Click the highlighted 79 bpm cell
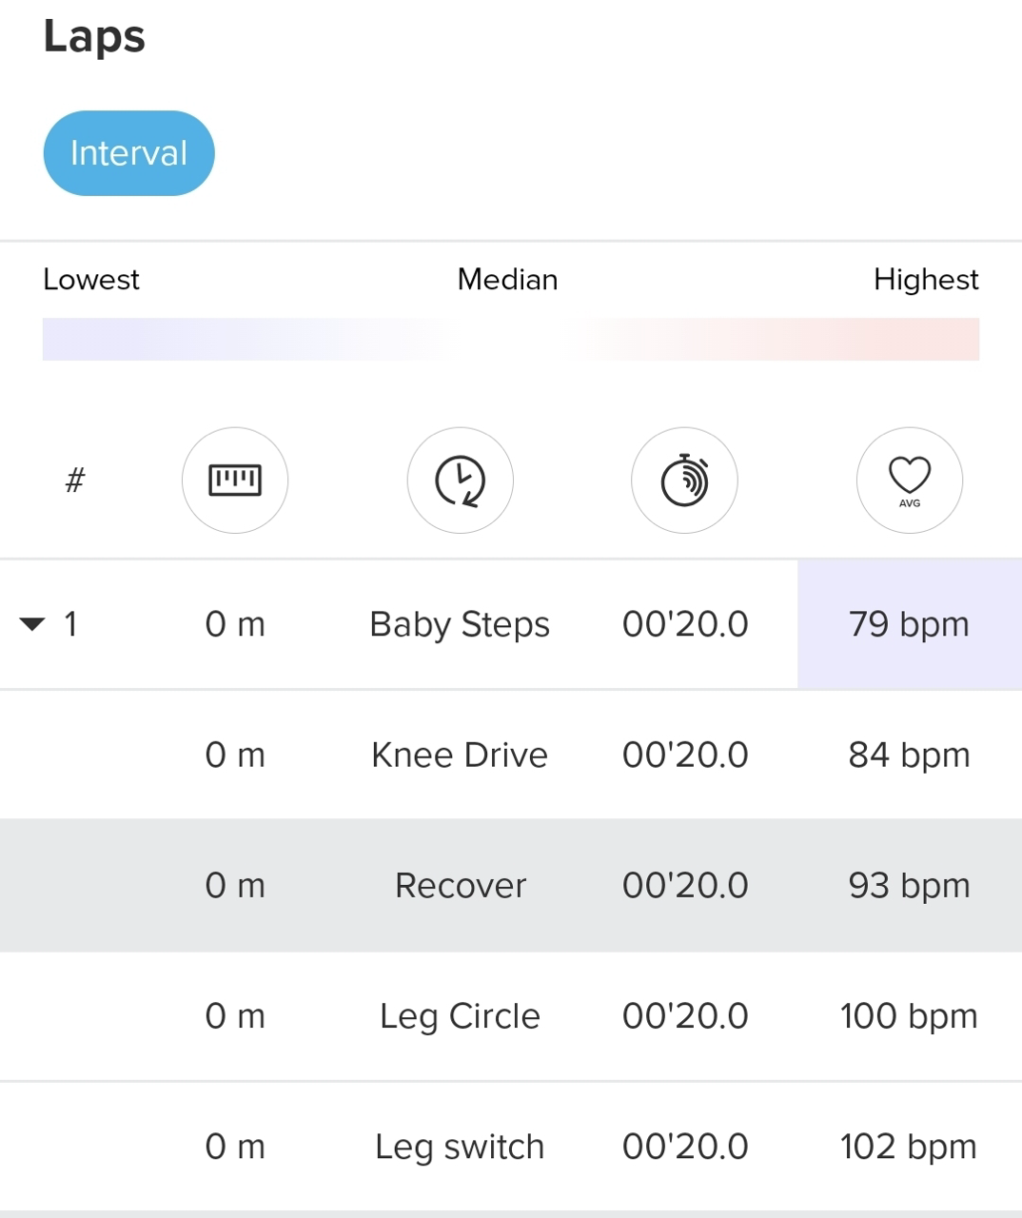Screen dimensions: 1022x1218 pyautogui.click(x=909, y=624)
